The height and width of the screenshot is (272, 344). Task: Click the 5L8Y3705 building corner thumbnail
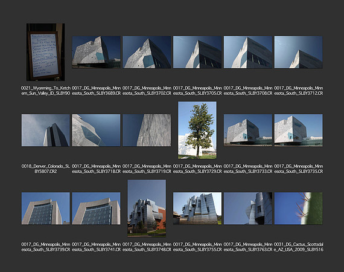197,52
